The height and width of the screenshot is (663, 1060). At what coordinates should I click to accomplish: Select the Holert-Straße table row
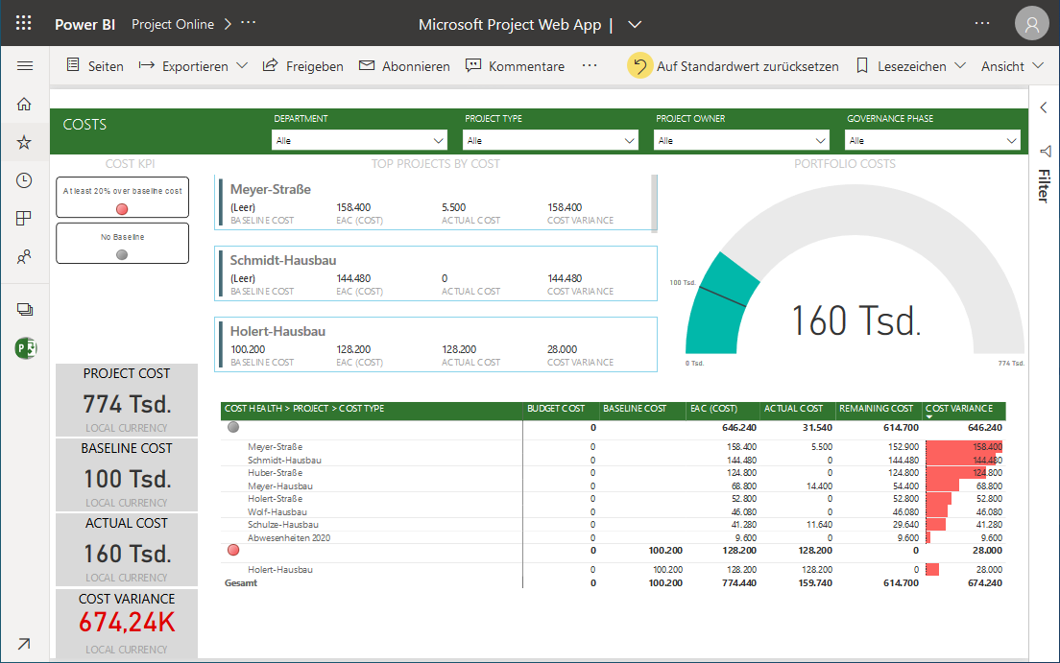(613, 499)
